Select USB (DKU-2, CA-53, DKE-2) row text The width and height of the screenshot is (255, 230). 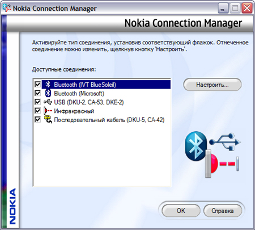[x=89, y=102]
